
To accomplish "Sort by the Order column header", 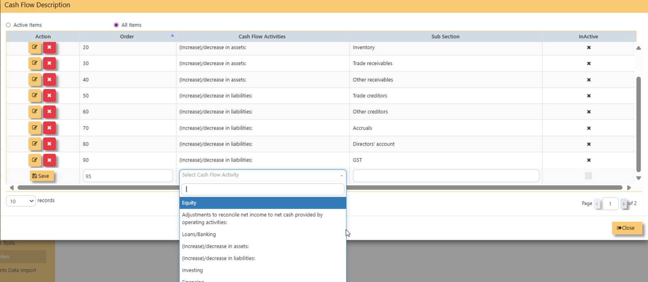I will [127, 37].
